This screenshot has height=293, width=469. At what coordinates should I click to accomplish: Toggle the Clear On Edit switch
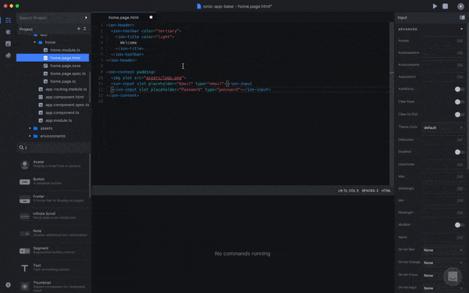[x=459, y=114]
